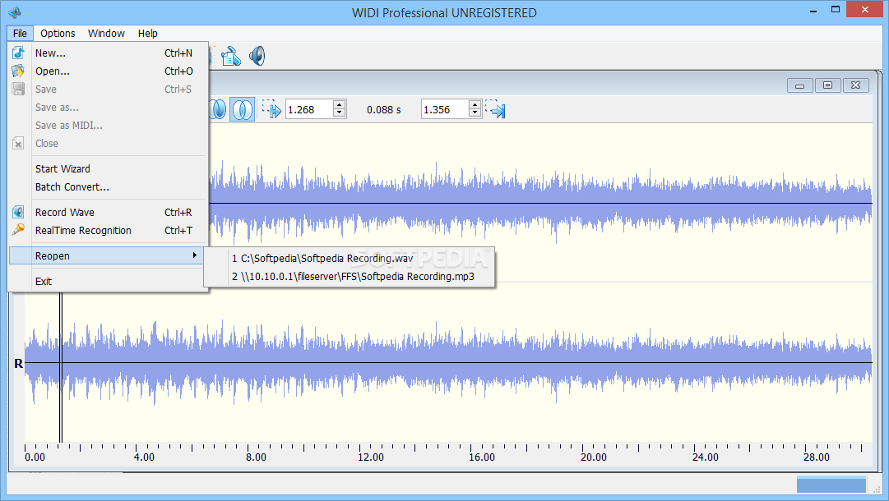Click the Record Wave icon in menu

pos(18,212)
